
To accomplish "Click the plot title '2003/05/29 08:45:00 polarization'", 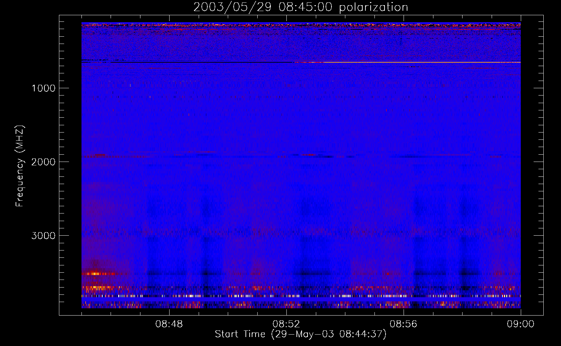I will point(301,7).
